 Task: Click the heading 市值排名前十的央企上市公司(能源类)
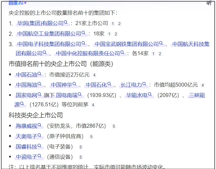tap(61, 64)
